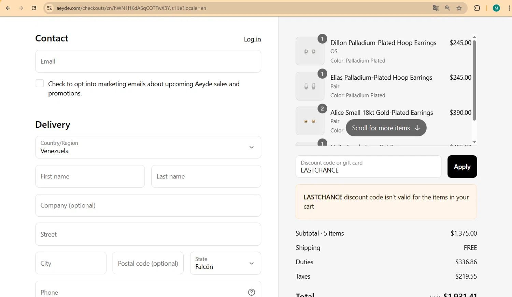Viewport: 512px width, 297px height.
Task: Edit the discount code field
Action: (x=368, y=167)
